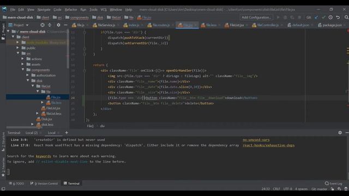Switch to the Local (2) terminal tab
The image size is (349, 196).
point(32,133)
